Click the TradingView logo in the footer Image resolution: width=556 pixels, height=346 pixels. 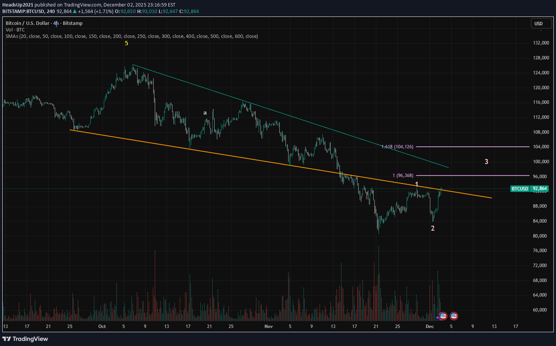[x=25, y=339]
